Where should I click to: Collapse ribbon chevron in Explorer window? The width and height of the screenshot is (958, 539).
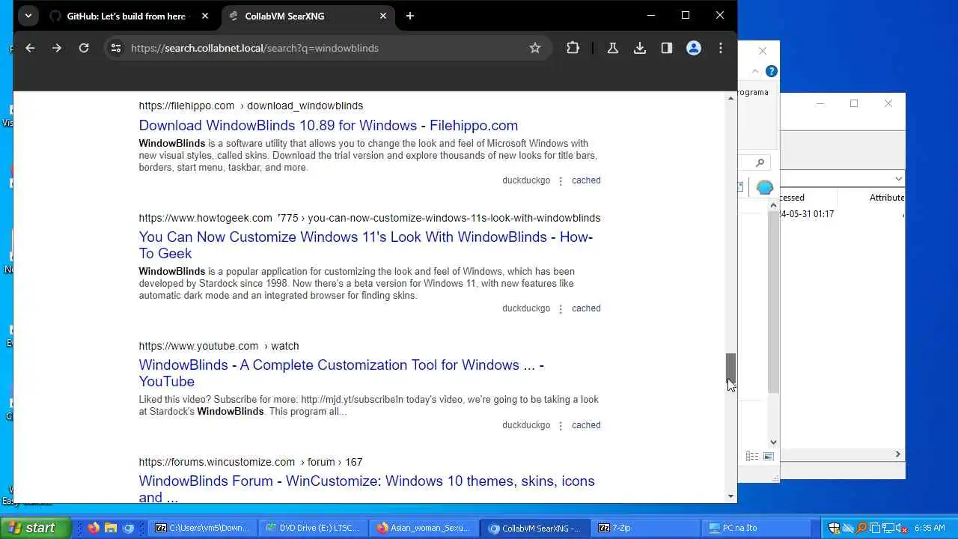[755, 71]
